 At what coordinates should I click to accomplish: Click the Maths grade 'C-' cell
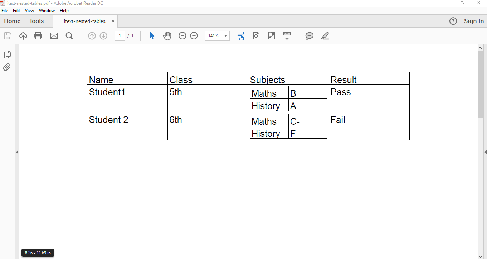tap(308, 120)
